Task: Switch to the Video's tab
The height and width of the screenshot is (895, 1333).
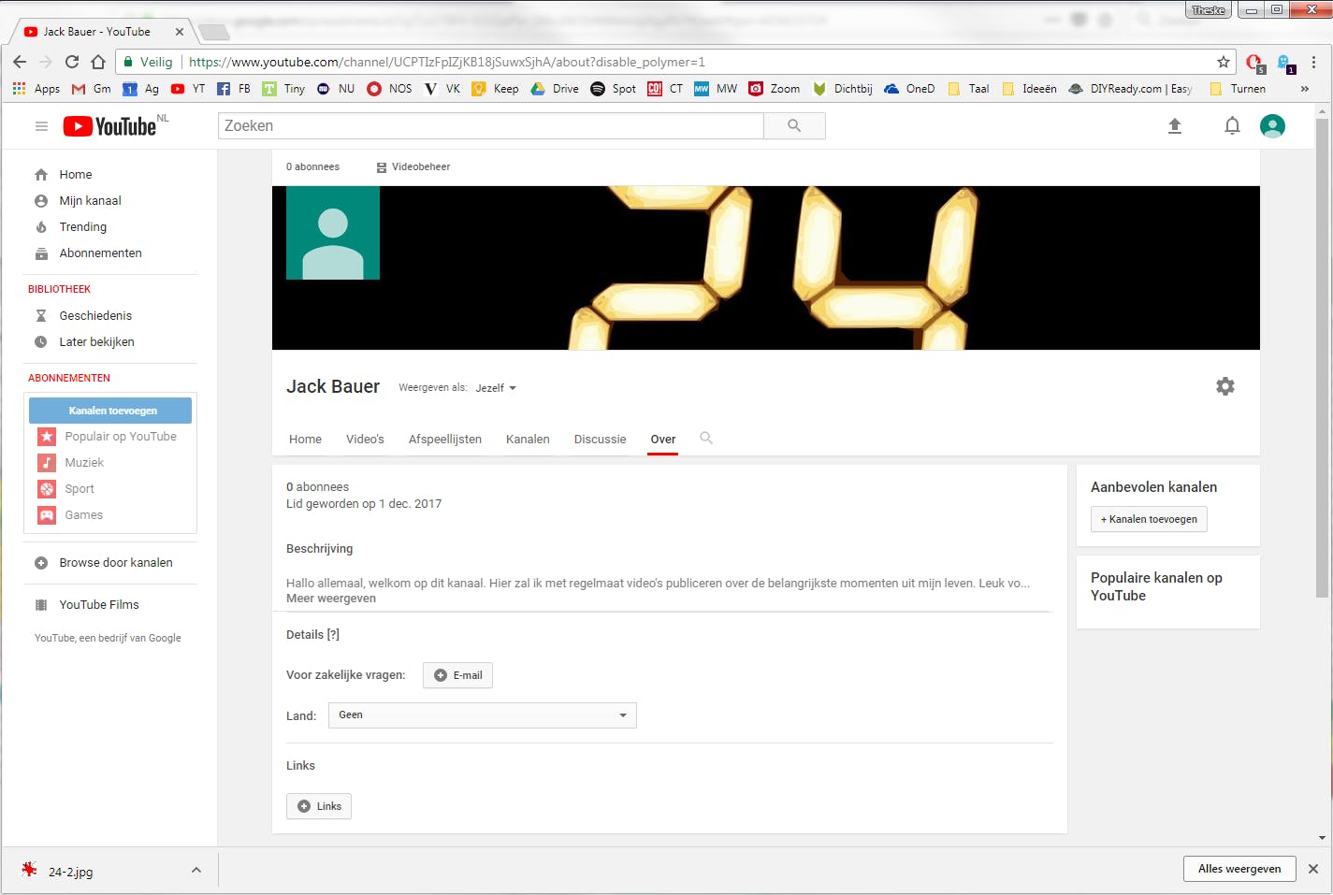Action: (x=365, y=440)
